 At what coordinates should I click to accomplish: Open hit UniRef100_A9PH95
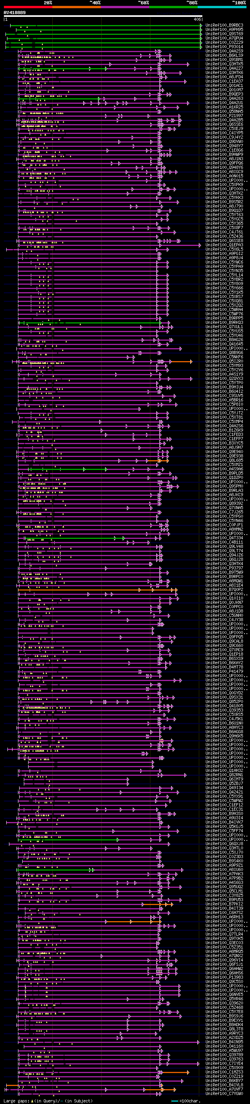(224, 30)
